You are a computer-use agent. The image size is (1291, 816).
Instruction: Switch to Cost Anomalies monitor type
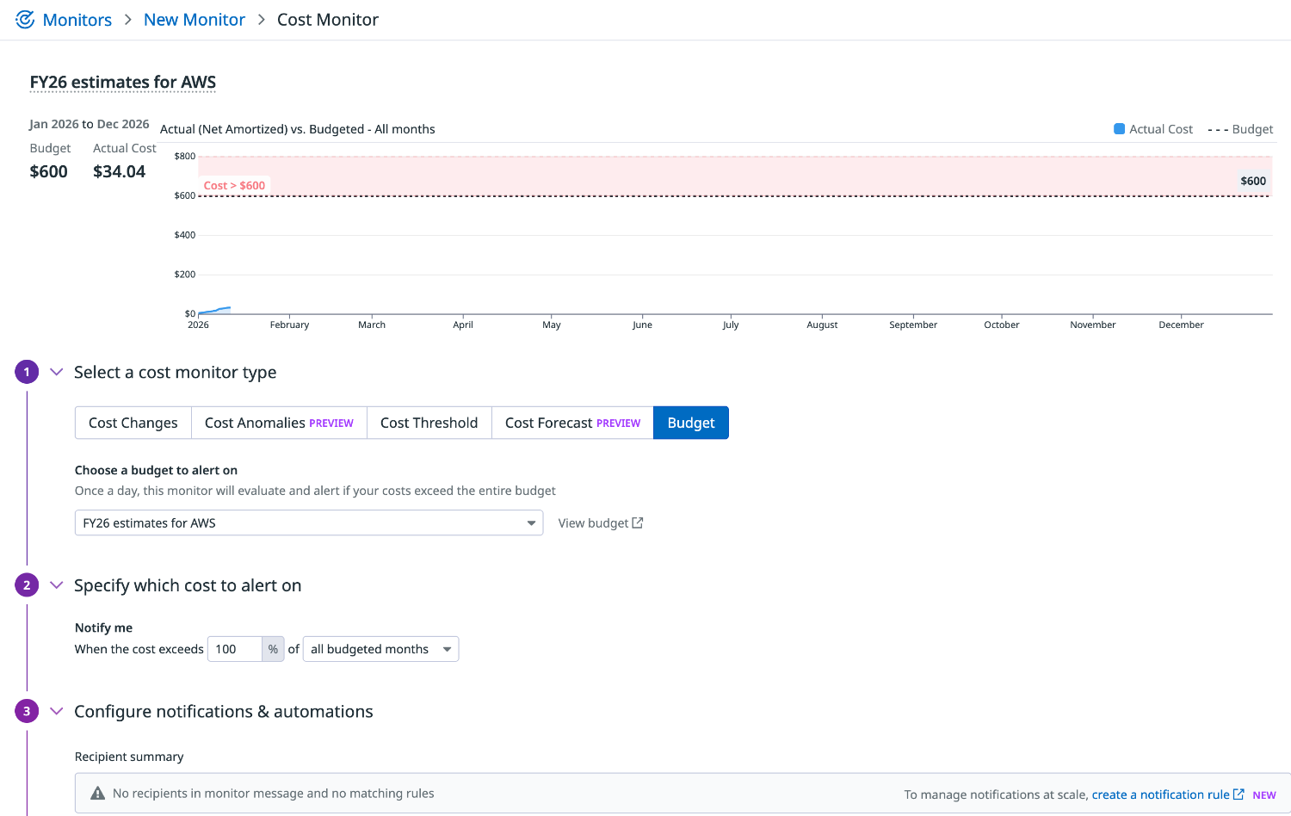279,423
